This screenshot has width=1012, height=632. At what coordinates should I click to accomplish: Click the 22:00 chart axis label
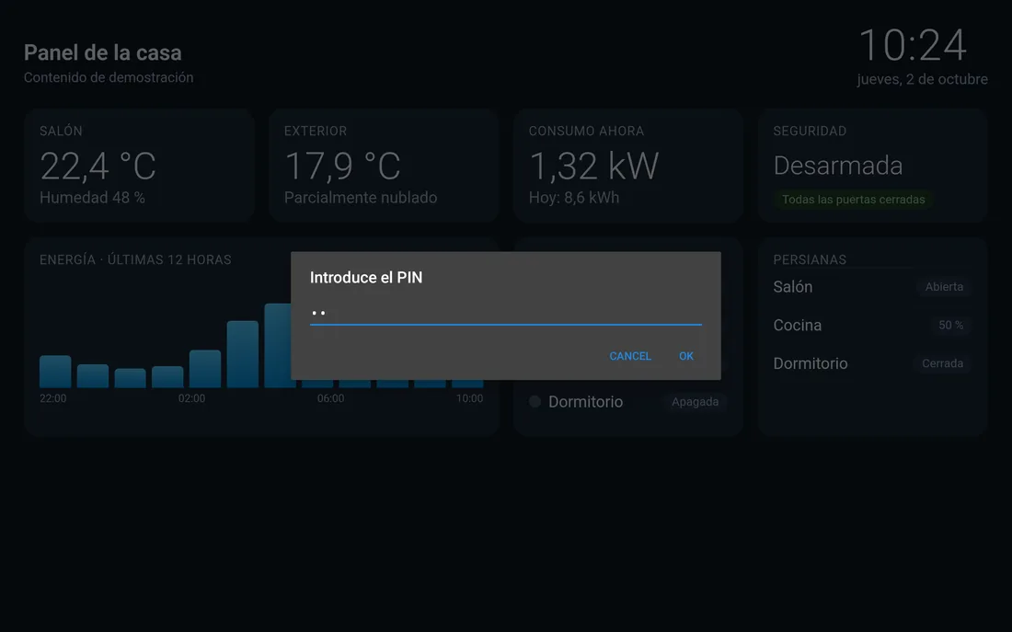[53, 398]
